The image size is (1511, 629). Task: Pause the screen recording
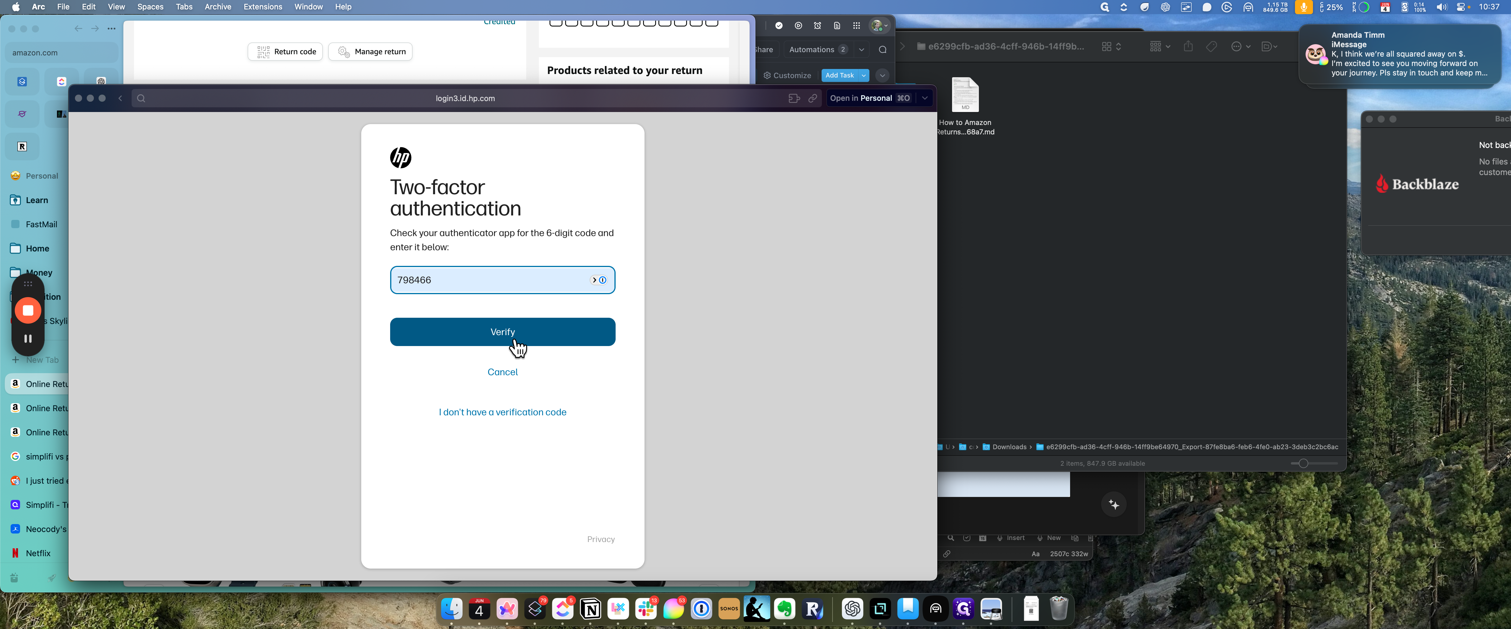click(27, 338)
